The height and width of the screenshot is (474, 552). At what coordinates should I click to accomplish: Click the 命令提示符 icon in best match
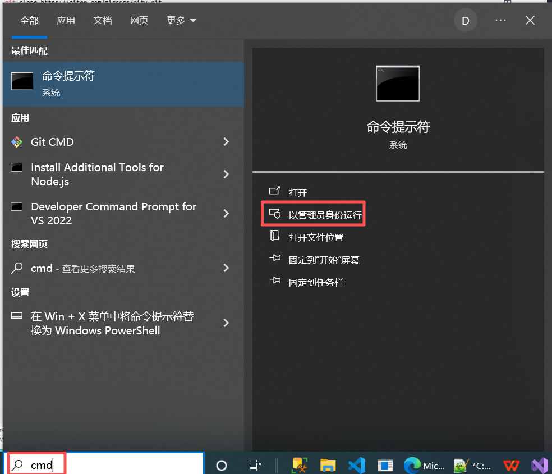[22, 81]
